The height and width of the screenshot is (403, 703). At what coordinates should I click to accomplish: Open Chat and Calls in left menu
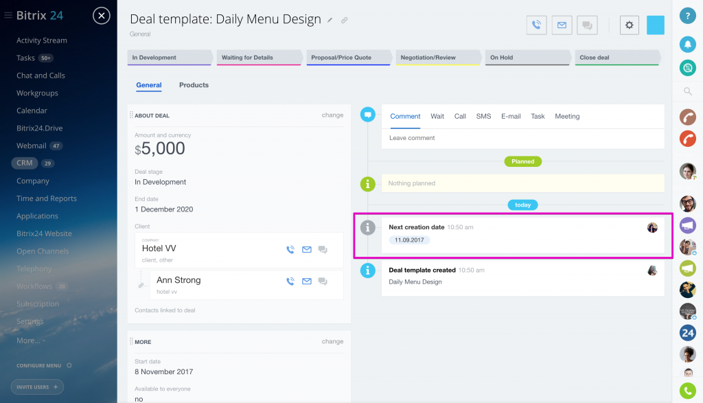click(41, 76)
